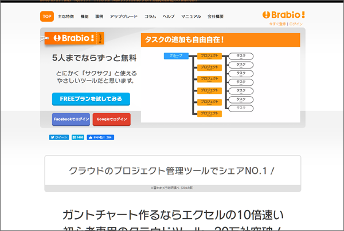Open the 事例 menu item
The width and height of the screenshot is (344, 231).
100,16
